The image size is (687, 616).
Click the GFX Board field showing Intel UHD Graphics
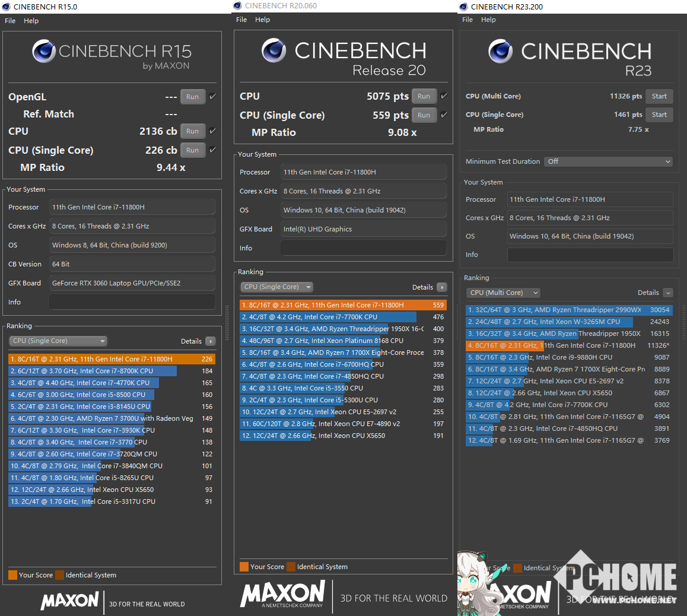tap(364, 229)
